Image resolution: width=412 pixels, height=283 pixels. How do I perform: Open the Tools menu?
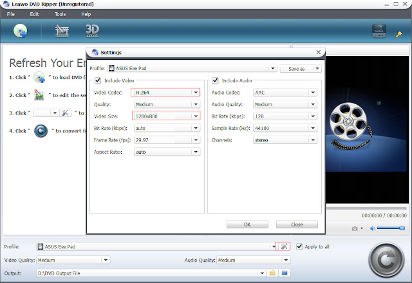60,14
